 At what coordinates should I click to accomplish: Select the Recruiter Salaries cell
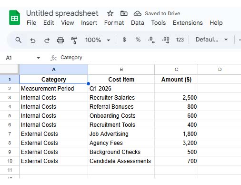[x=121, y=97]
